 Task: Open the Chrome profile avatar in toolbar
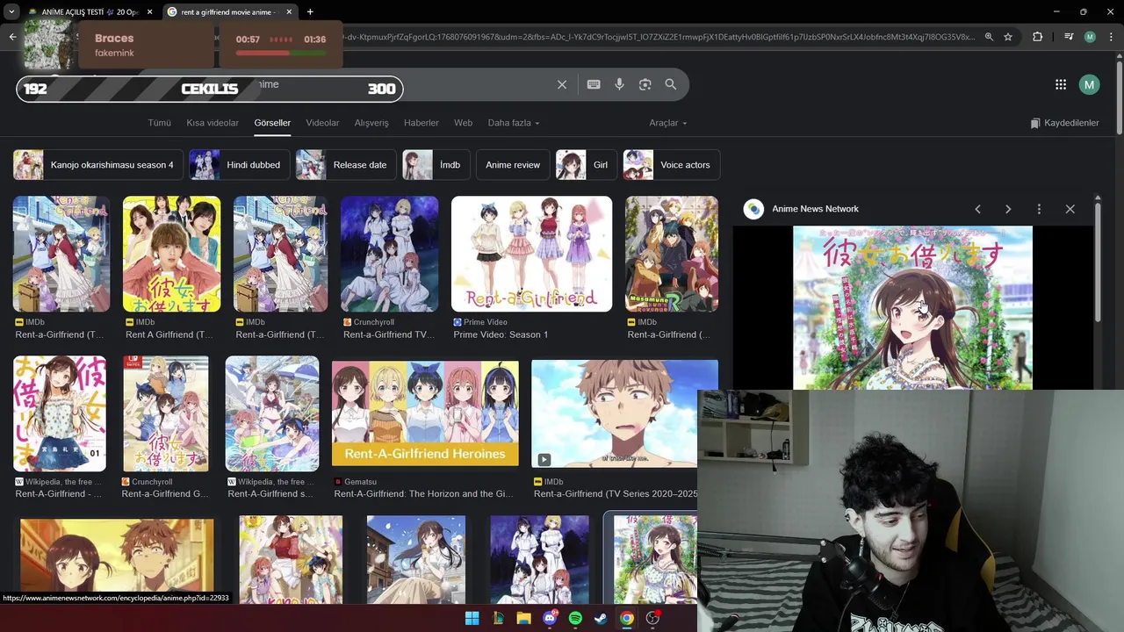tap(1090, 37)
